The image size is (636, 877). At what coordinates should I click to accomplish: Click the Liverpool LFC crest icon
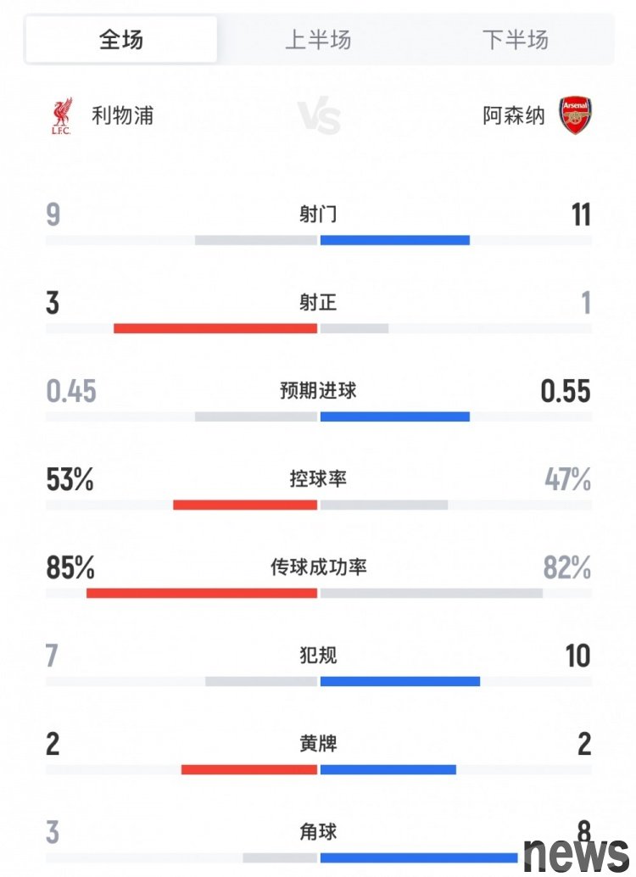tap(62, 116)
